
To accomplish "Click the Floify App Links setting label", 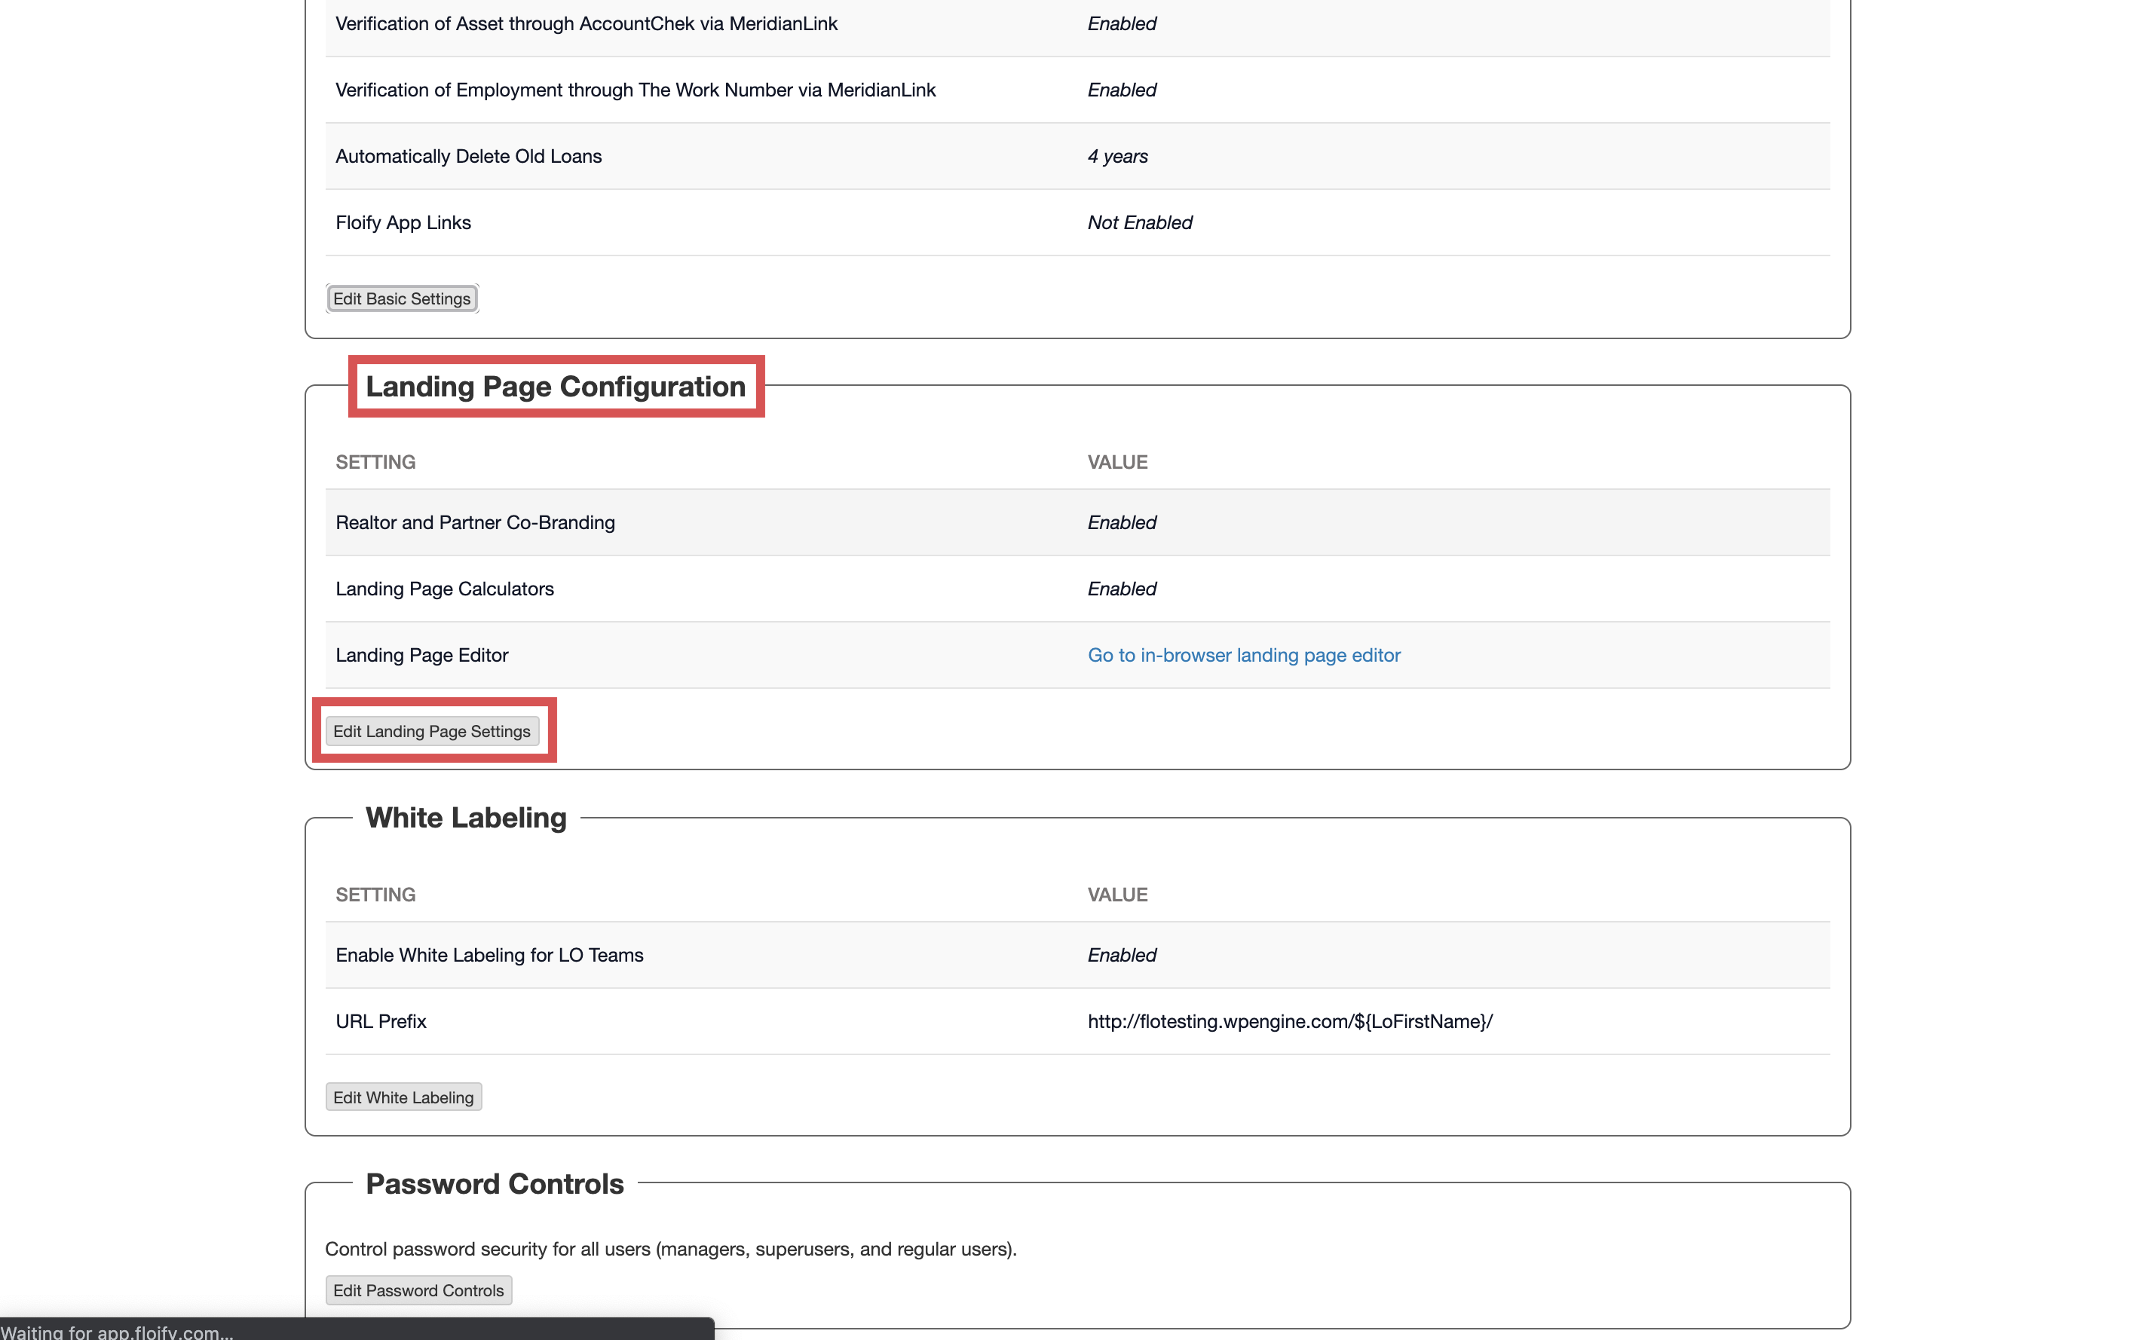I will pyautogui.click(x=403, y=222).
